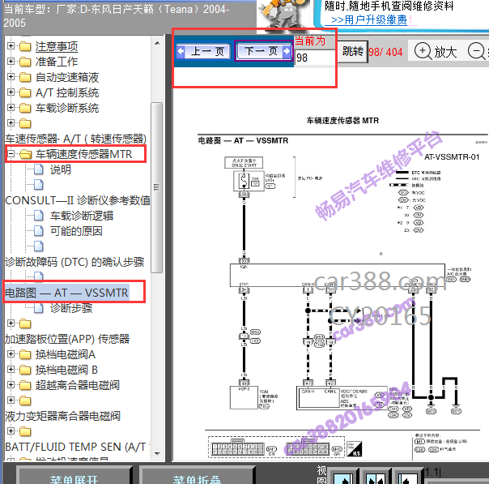Open the 可能的原因 page

(76, 231)
